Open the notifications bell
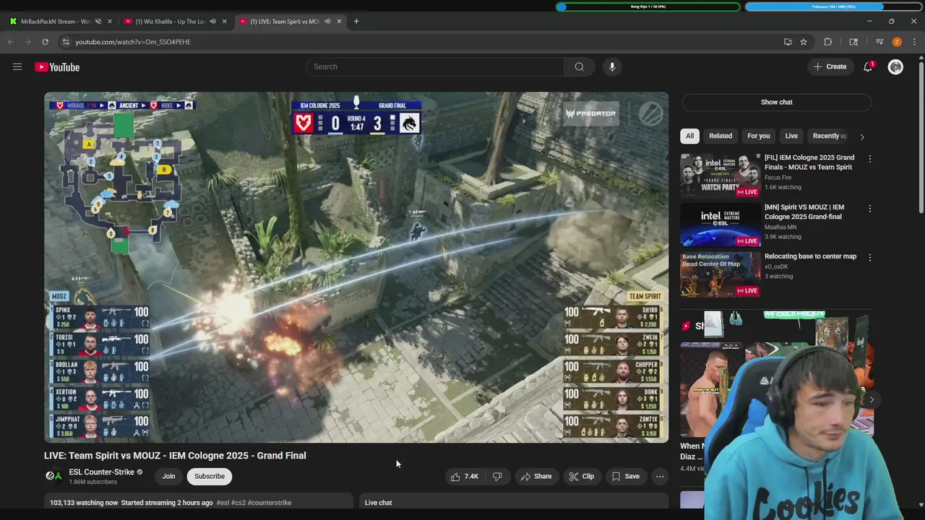 click(868, 67)
